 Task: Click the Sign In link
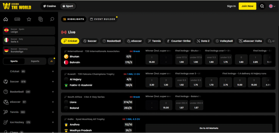point(231,6)
